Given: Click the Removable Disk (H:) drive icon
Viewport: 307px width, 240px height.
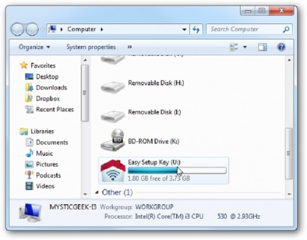Looking at the screenshot, I should pyautogui.click(x=112, y=85).
